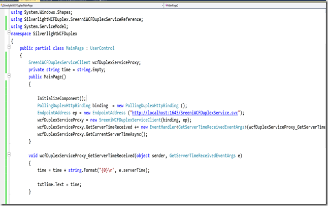This screenshot has width=328, height=206.
Task: Click the string.Format("{0}\n") statement
Action: [93, 170]
